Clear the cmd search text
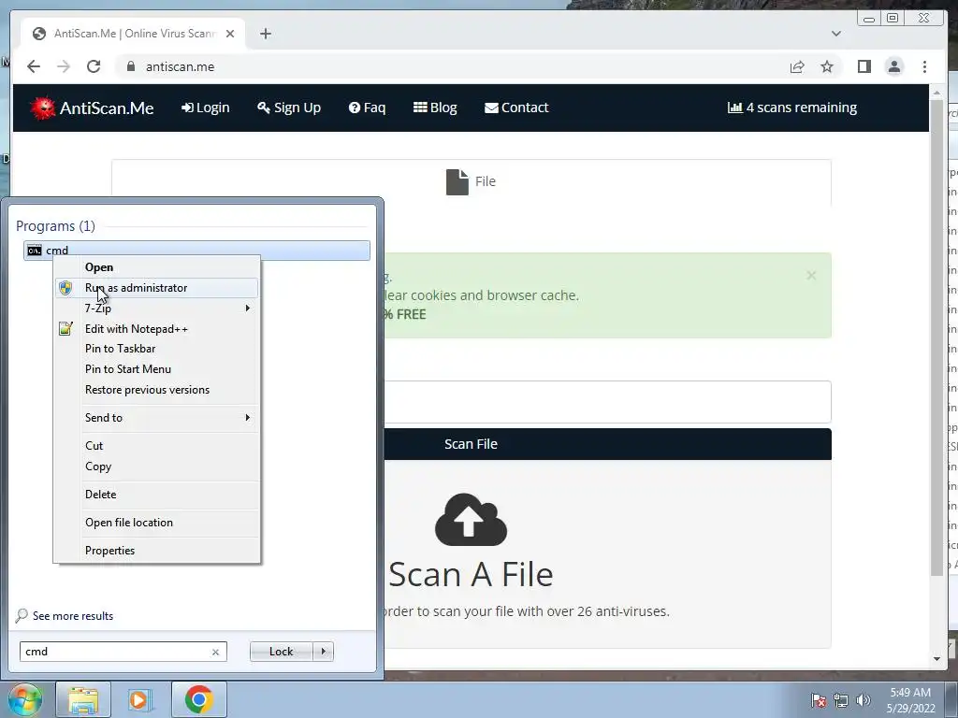 point(215,652)
